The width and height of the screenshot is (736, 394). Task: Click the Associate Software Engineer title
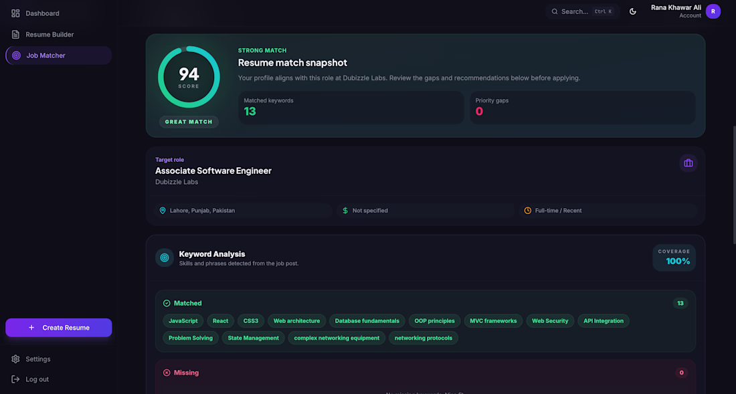tap(213, 171)
